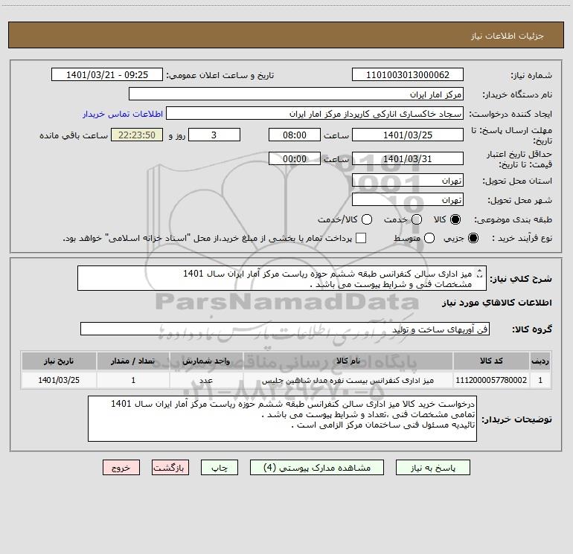Click the تعداد / مقدار column header

coord(133,361)
